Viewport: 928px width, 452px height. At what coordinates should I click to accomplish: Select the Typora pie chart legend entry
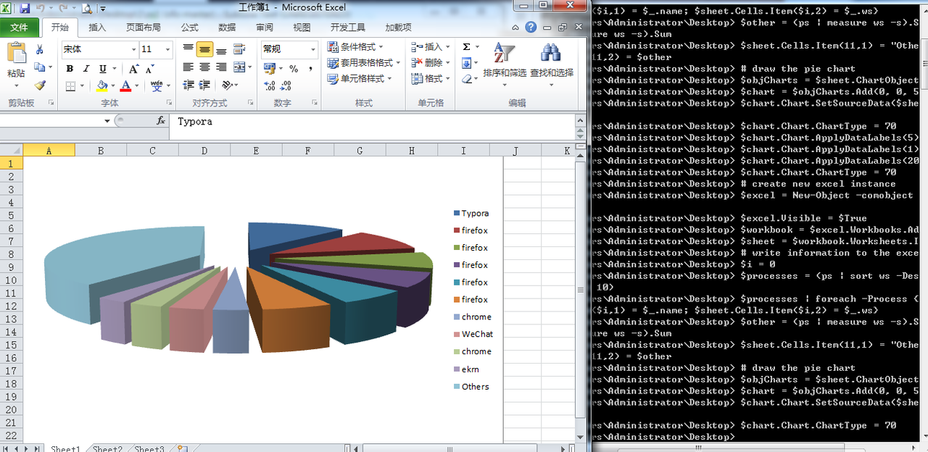tap(473, 213)
